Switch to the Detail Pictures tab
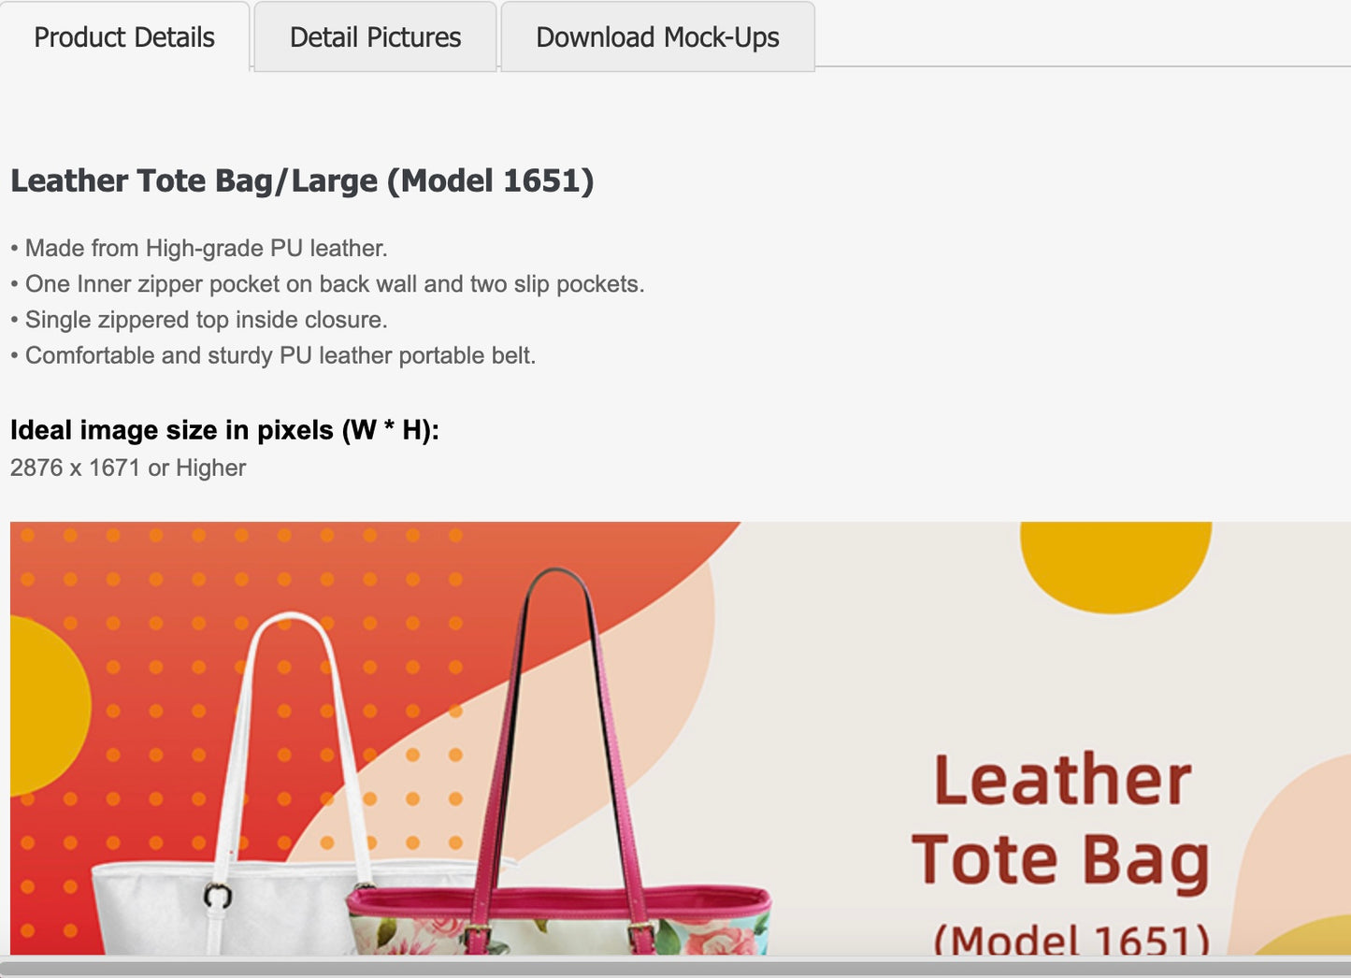This screenshot has width=1351, height=978. click(374, 36)
